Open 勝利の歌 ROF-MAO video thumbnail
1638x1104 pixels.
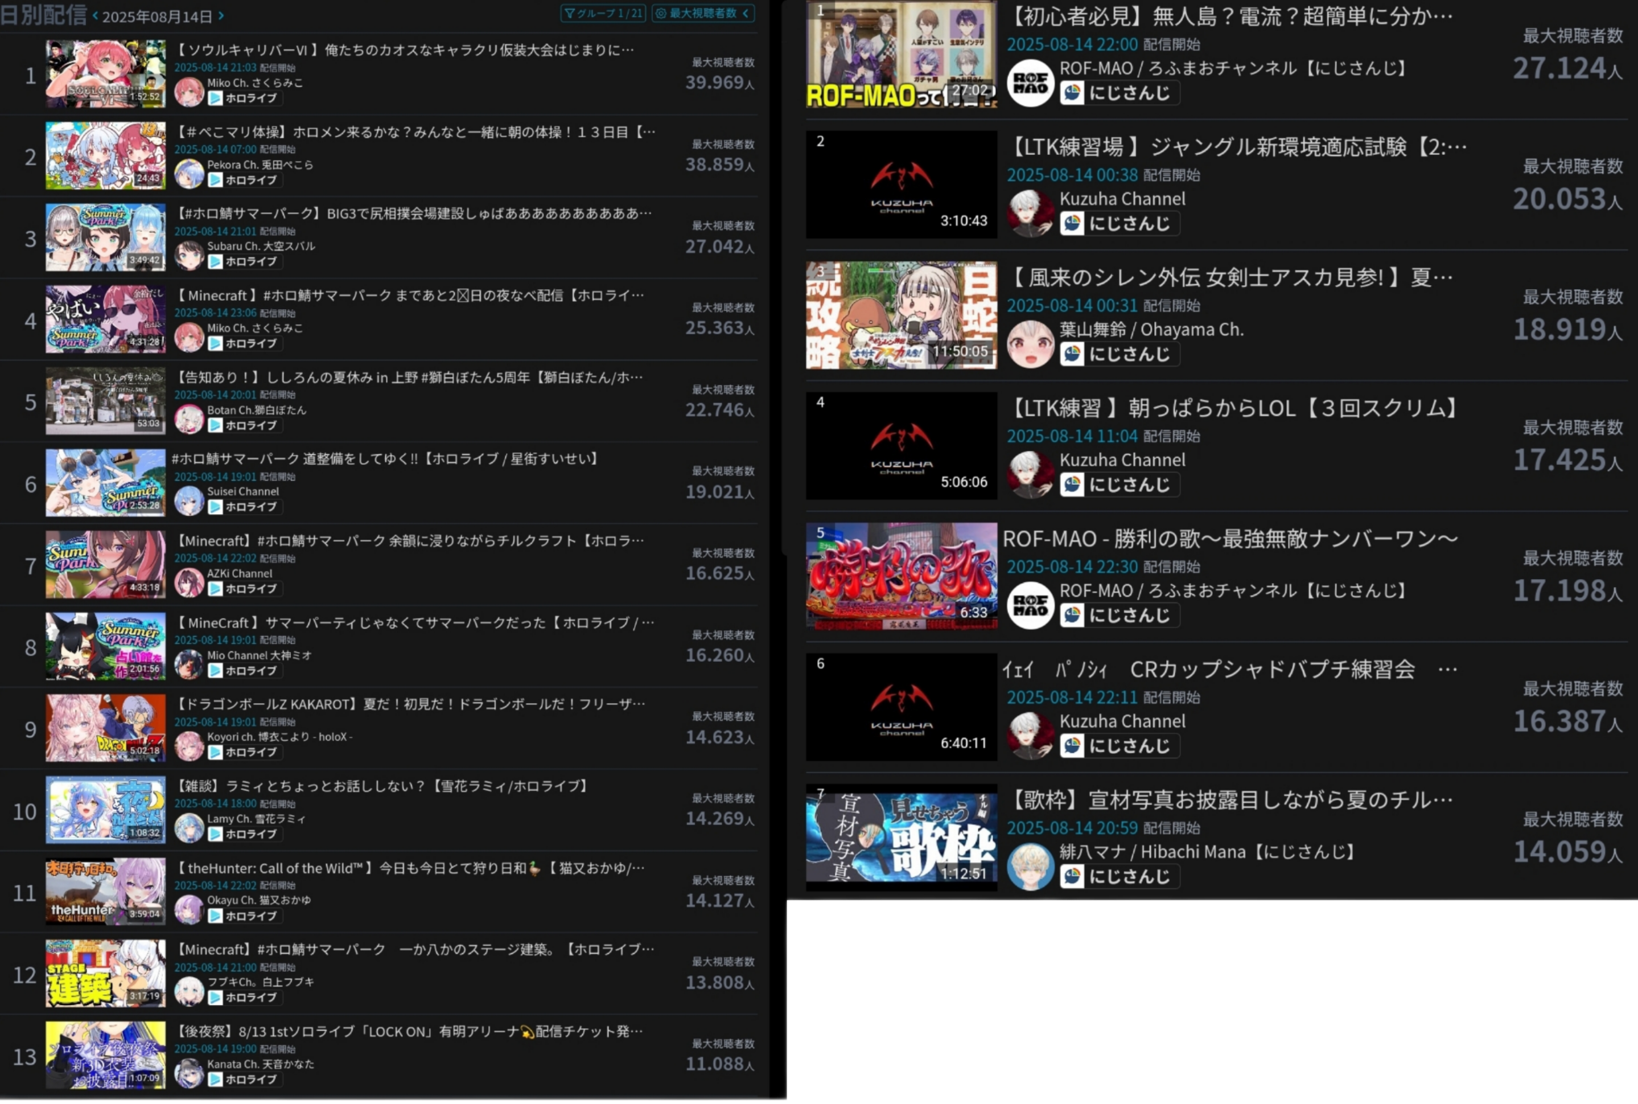[x=902, y=576]
